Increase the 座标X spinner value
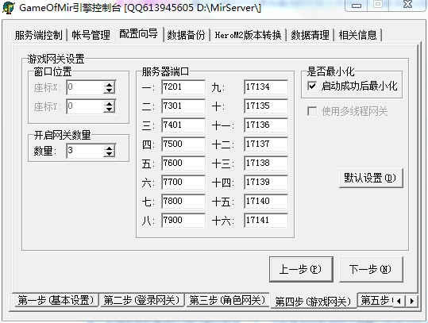Screen dimensions: 428x323 coord(110,85)
